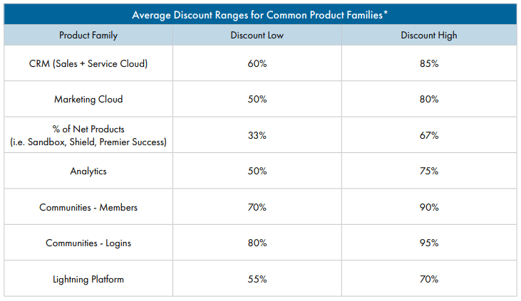Screen dimensions: 521x301
Task: Select the 'Communities - Logins' cell
Action: point(88,243)
